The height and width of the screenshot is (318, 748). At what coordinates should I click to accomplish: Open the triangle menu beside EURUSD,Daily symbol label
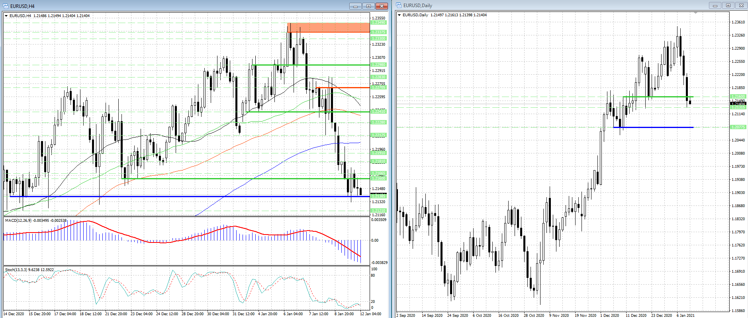[x=399, y=15]
